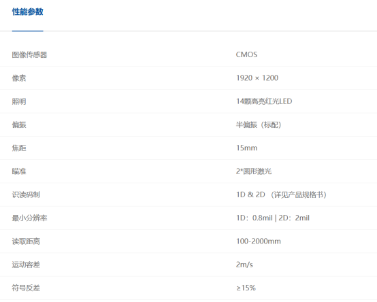Select the 15mm focal length value
This screenshot has width=377, height=302.
click(246, 148)
